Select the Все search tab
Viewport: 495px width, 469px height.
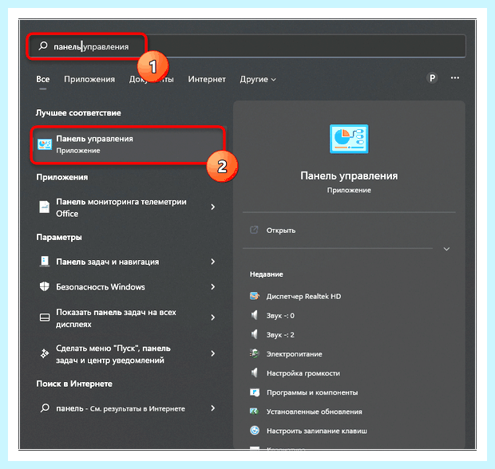[x=42, y=79]
